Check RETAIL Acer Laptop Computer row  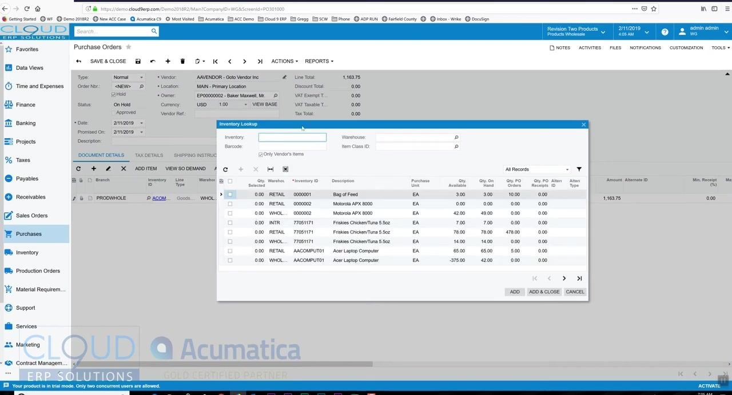tap(230, 251)
